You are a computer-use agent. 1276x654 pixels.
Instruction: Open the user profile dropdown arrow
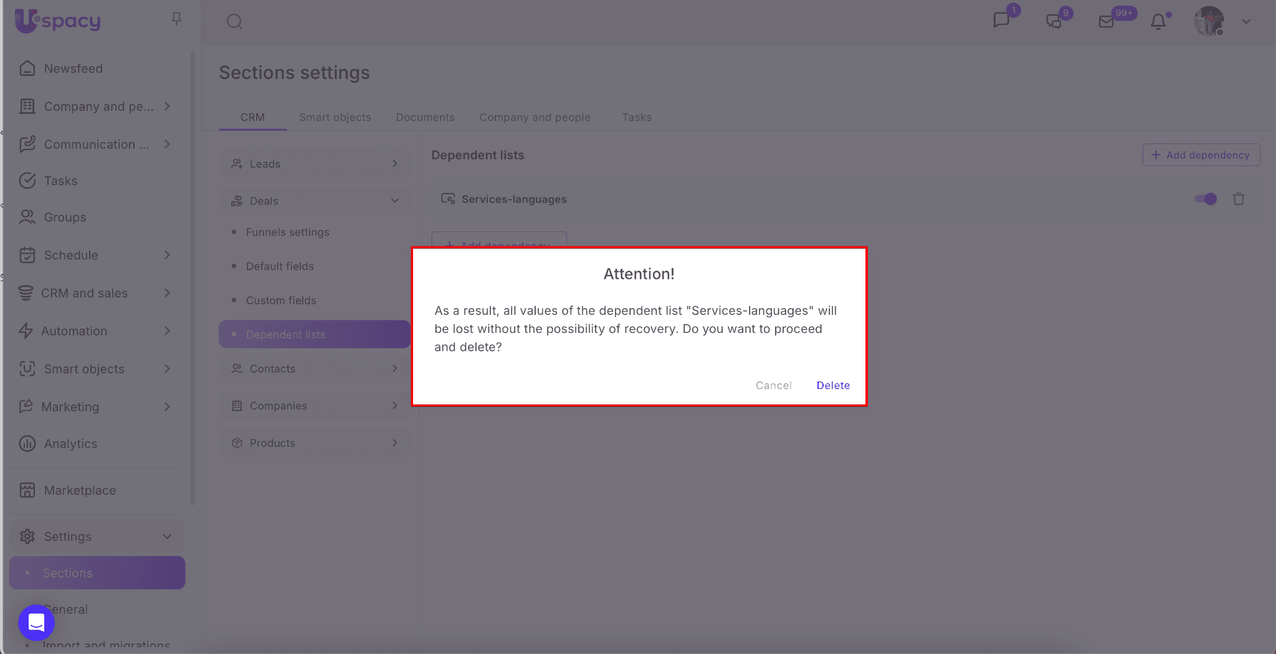tap(1246, 22)
